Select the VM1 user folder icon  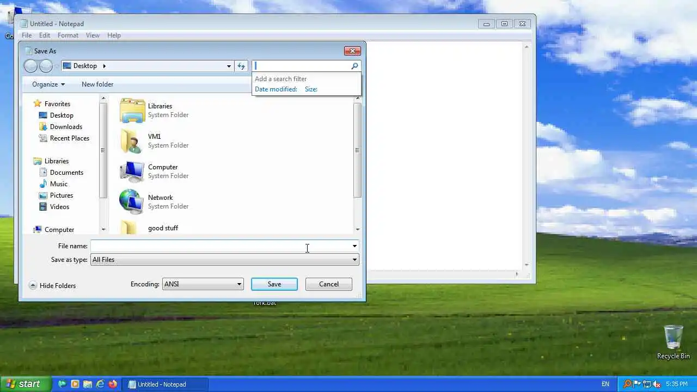pos(132,141)
